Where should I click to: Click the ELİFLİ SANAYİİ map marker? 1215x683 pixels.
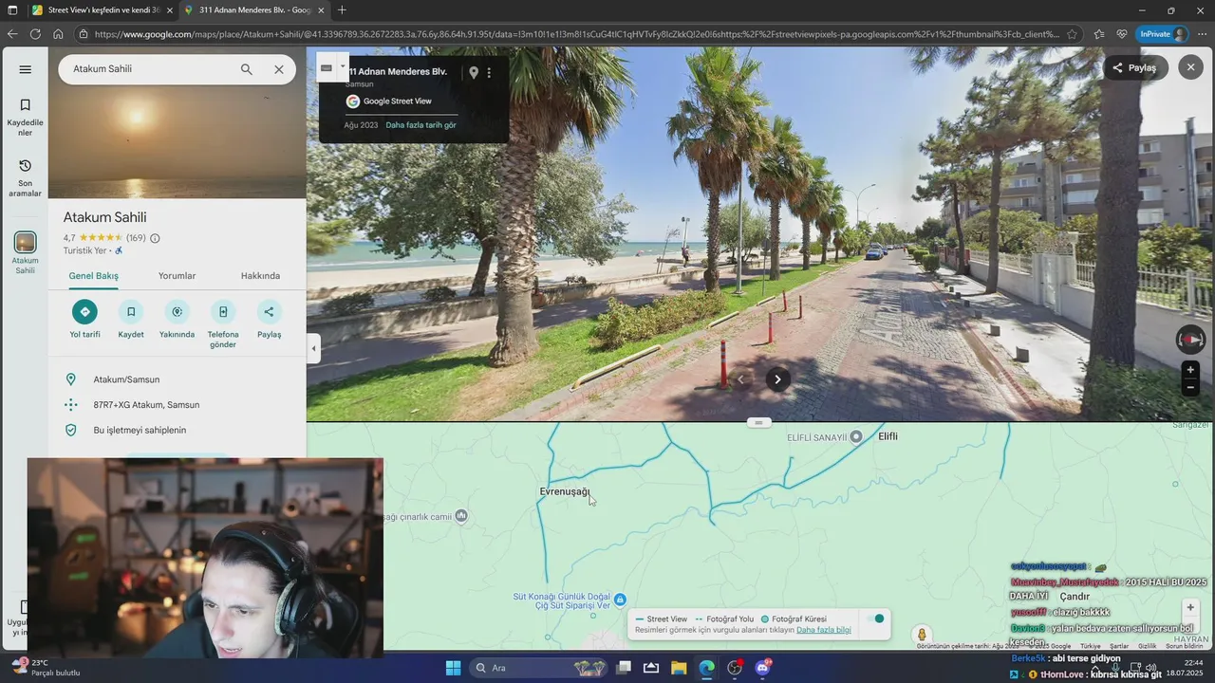coord(856,436)
